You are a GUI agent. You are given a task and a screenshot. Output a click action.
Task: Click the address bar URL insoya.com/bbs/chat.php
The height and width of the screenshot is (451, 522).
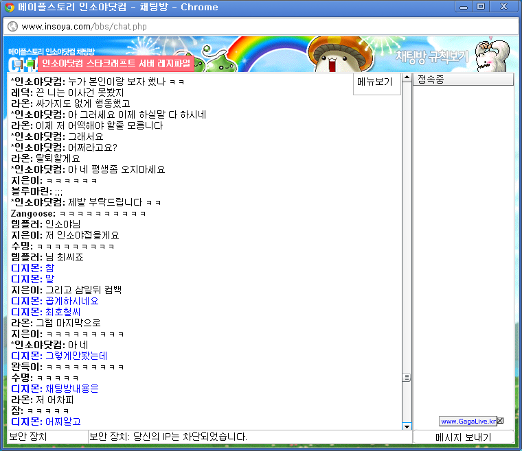pyautogui.click(x=84, y=26)
